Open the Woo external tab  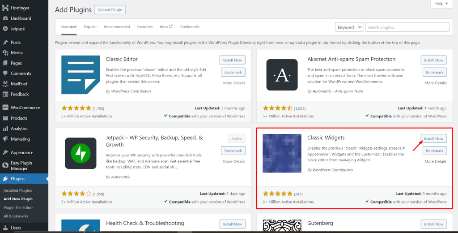pos(166,26)
